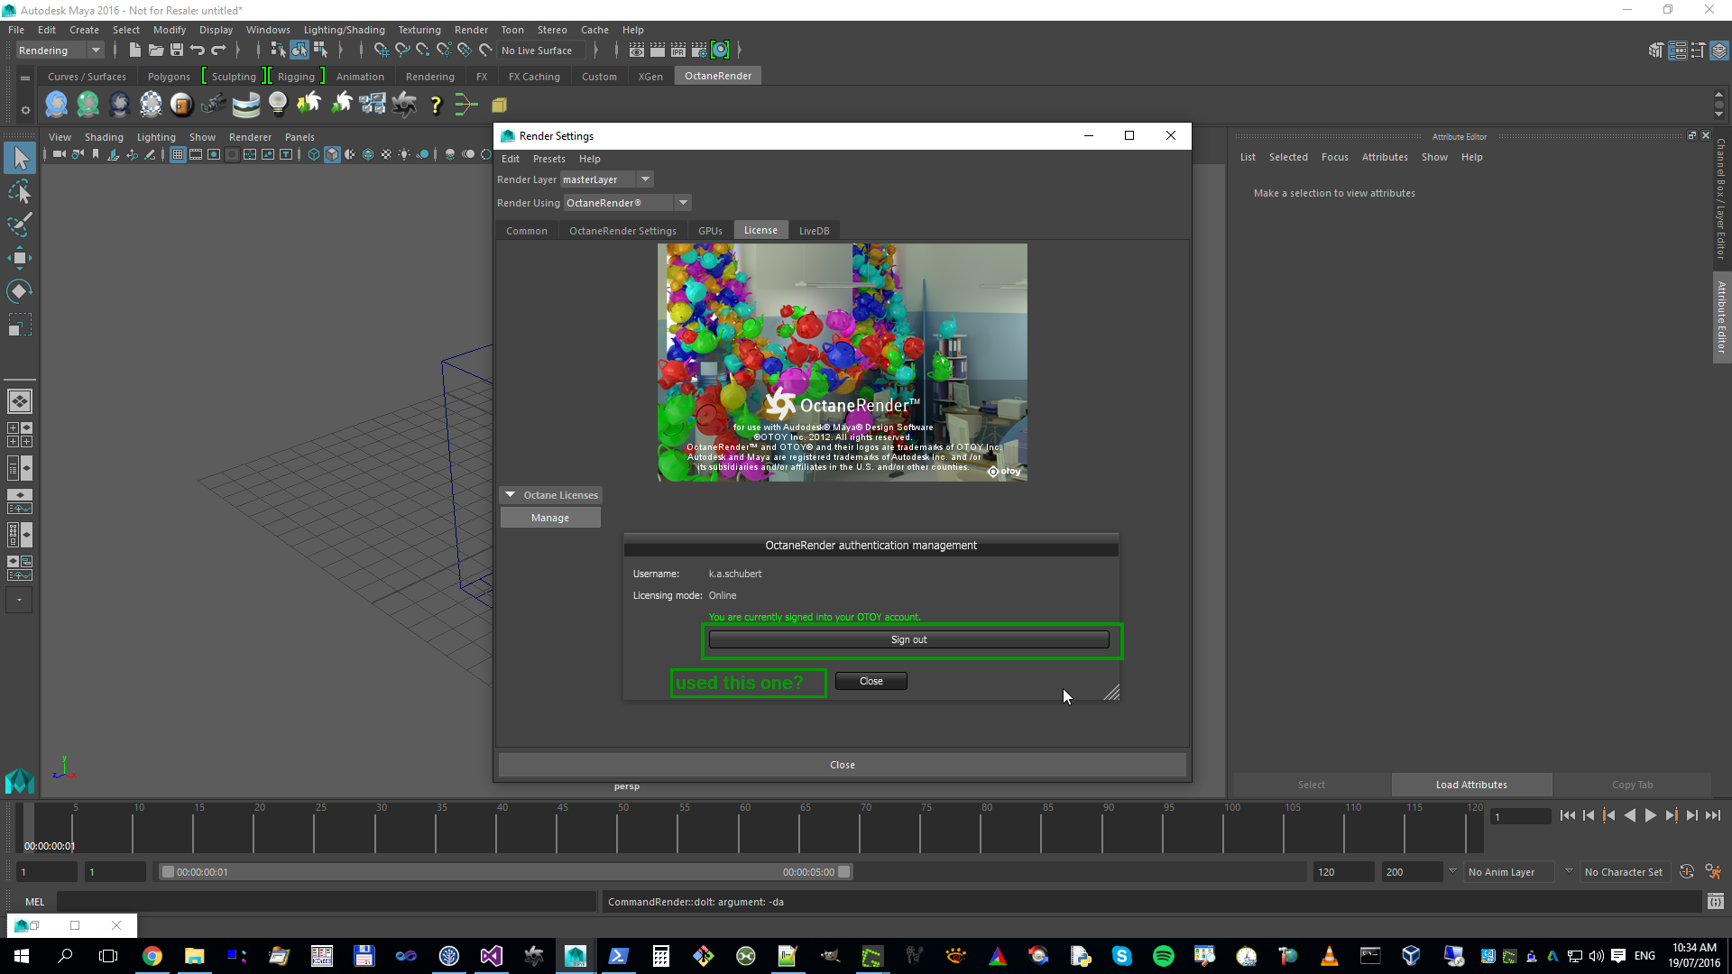Open the Render Using dropdown

coord(683,203)
